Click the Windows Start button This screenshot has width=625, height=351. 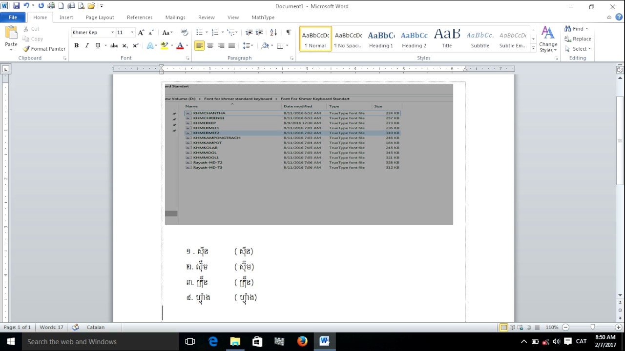[x=11, y=341]
